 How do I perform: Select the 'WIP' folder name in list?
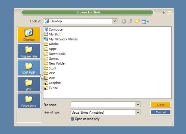point(52,78)
